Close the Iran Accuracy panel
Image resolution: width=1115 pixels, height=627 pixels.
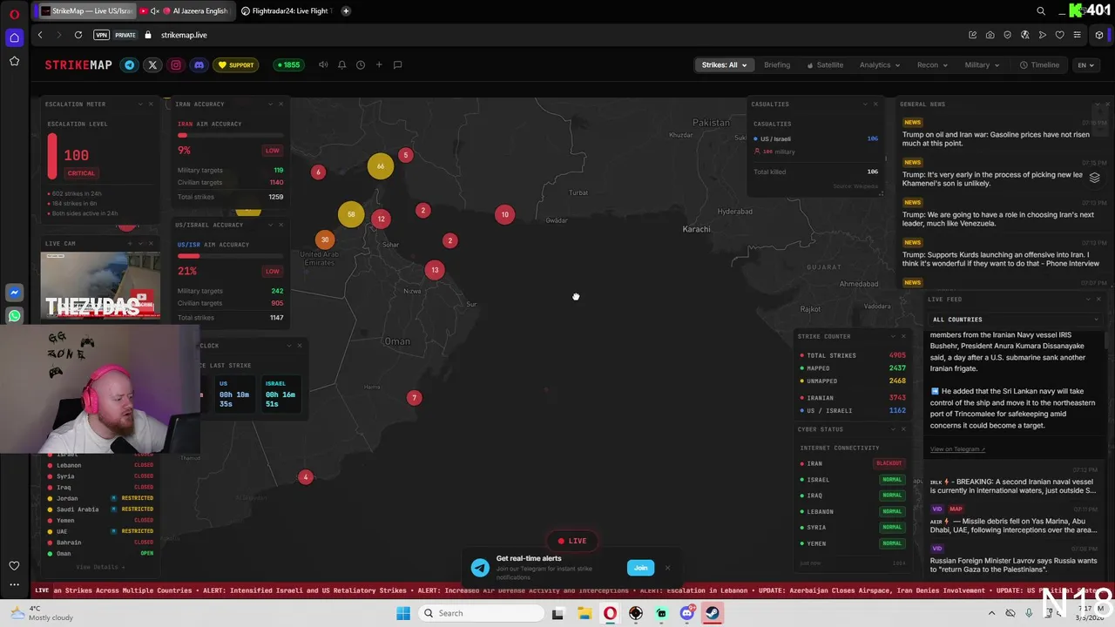(x=280, y=104)
